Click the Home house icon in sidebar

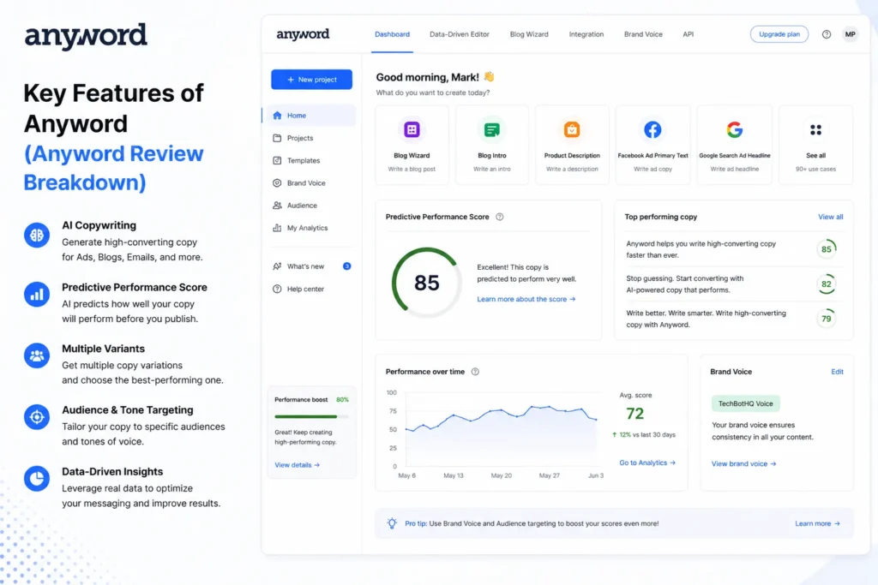(277, 116)
